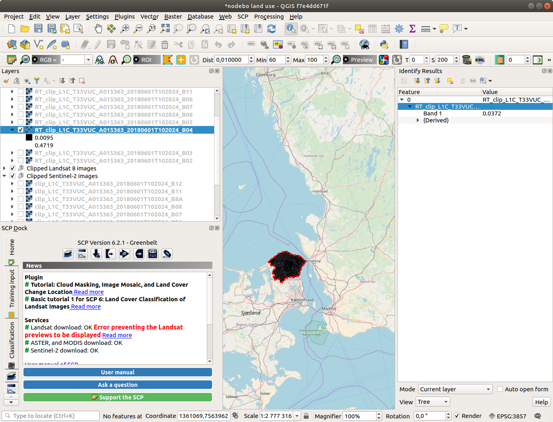Viewport: 553px width, 422px height.
Task: Open the SCP menu
Action: 243,17
